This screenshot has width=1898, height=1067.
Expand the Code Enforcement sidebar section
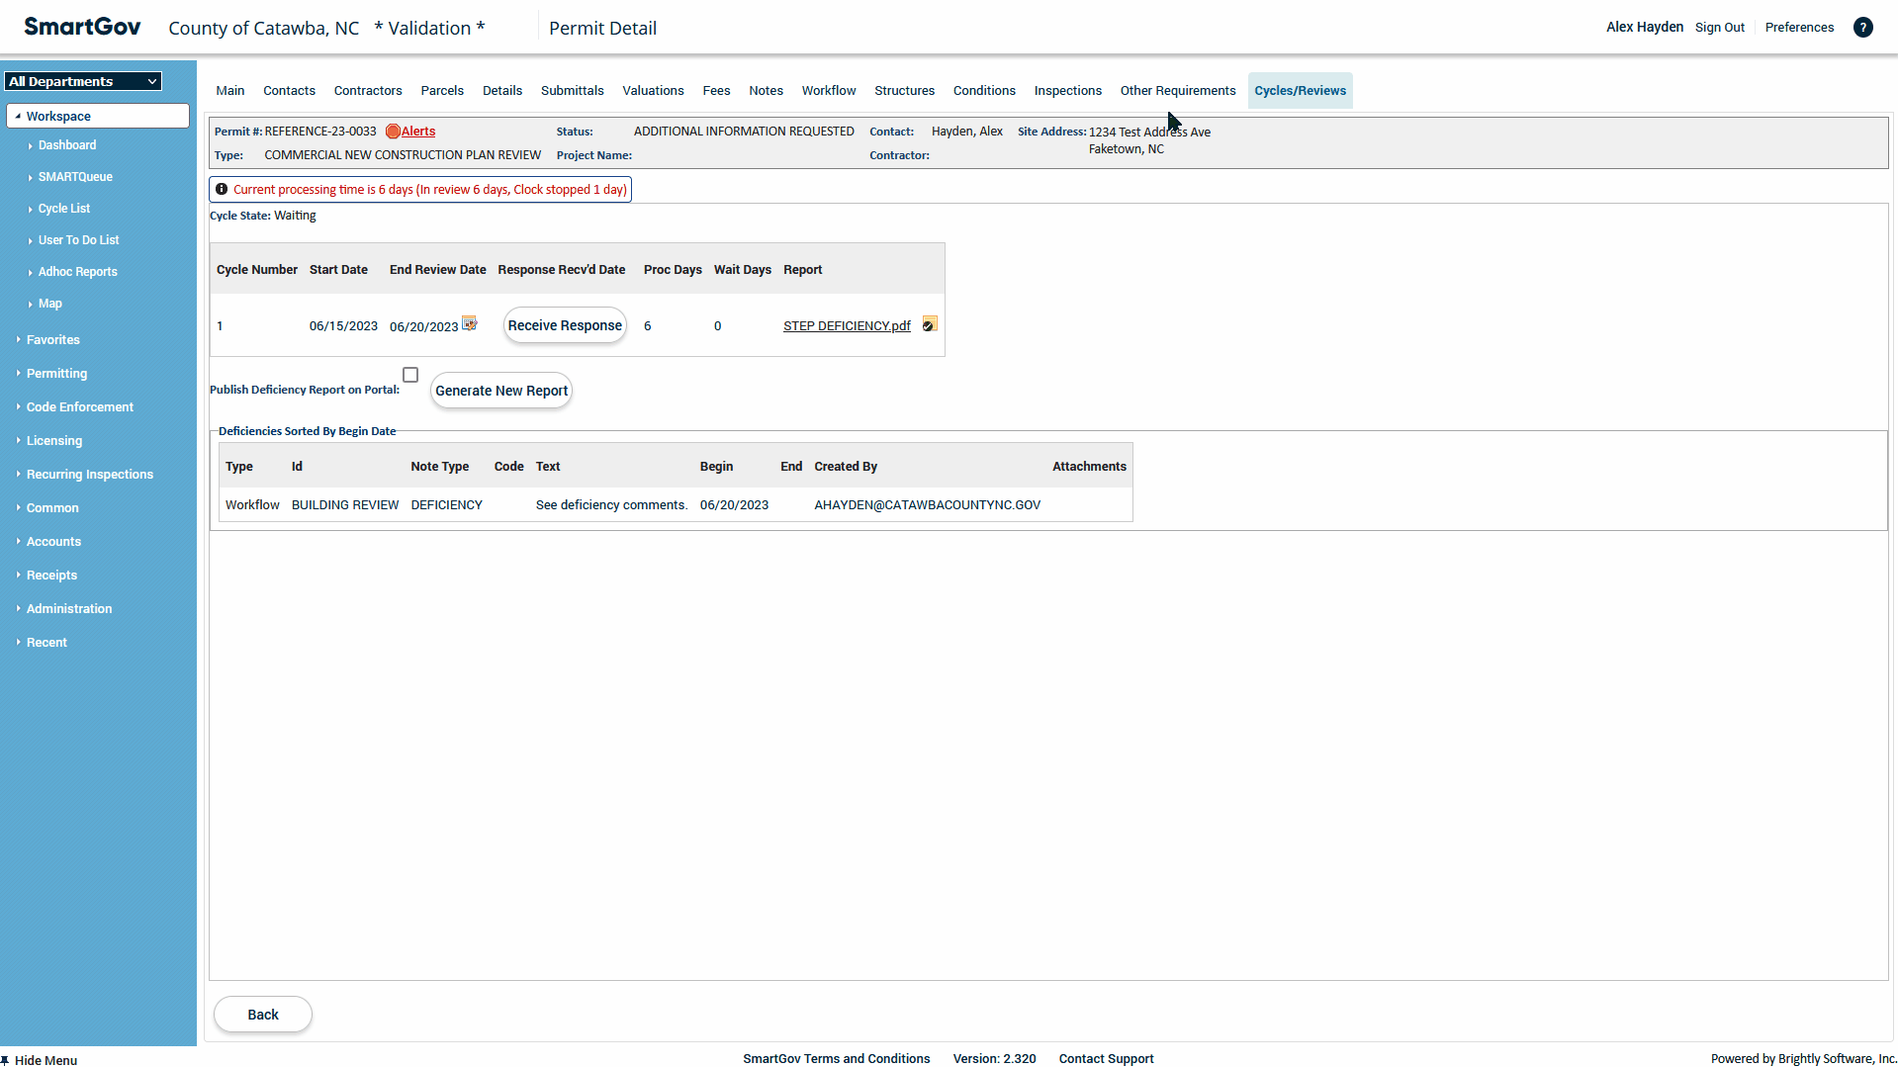pyautogui.click(x=79, y=407)
